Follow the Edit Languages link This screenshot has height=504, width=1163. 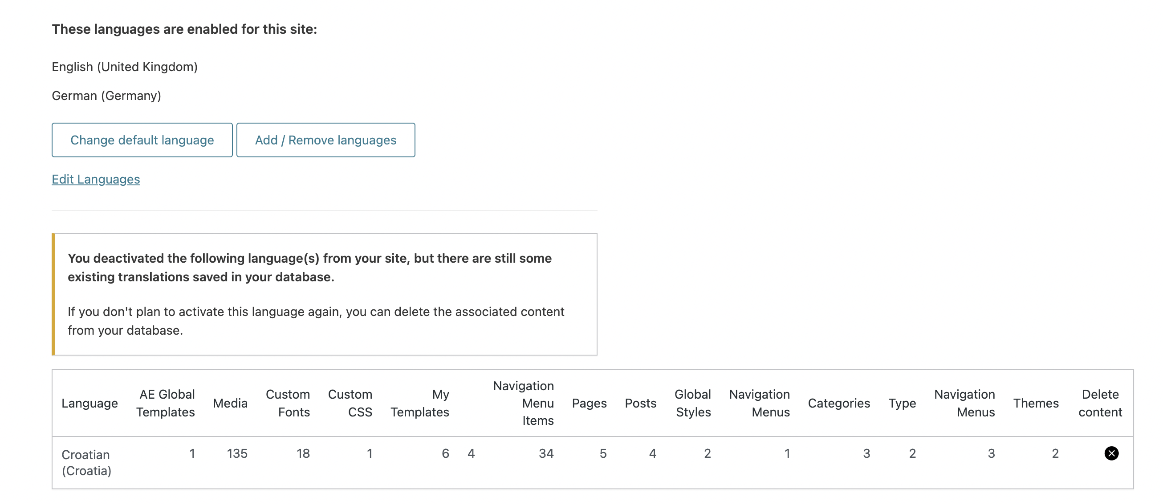tap(96, 180)
